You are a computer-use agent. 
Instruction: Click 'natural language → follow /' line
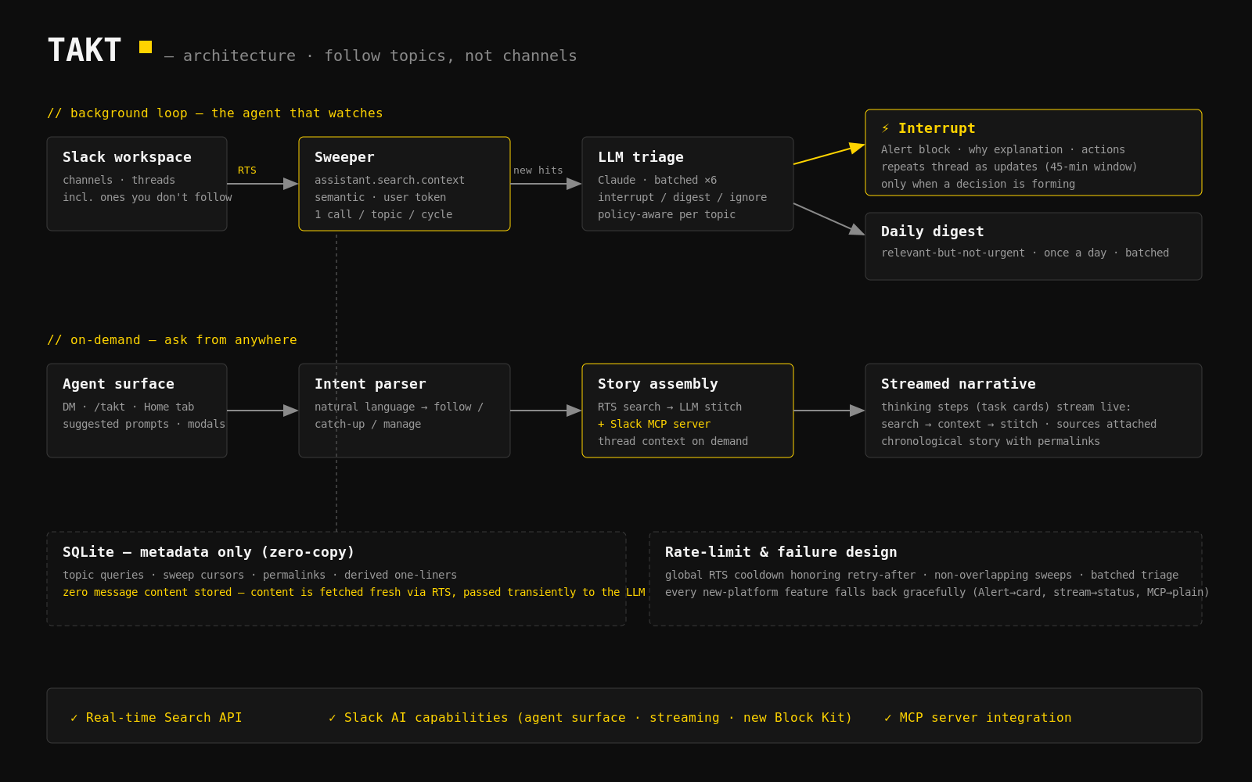point(399,407)
